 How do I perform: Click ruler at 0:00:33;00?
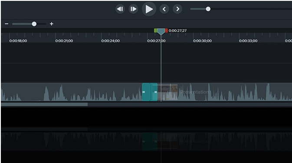click(248, 41)
